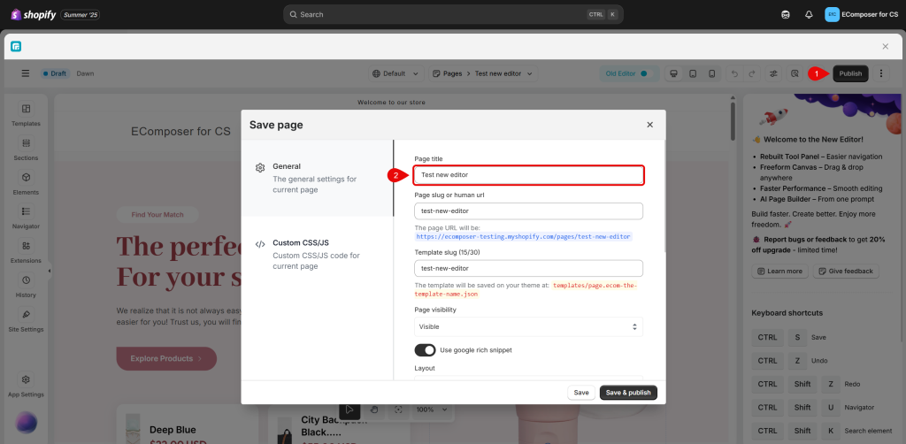Click the fit-to-screen focus icon

(398, 410)
